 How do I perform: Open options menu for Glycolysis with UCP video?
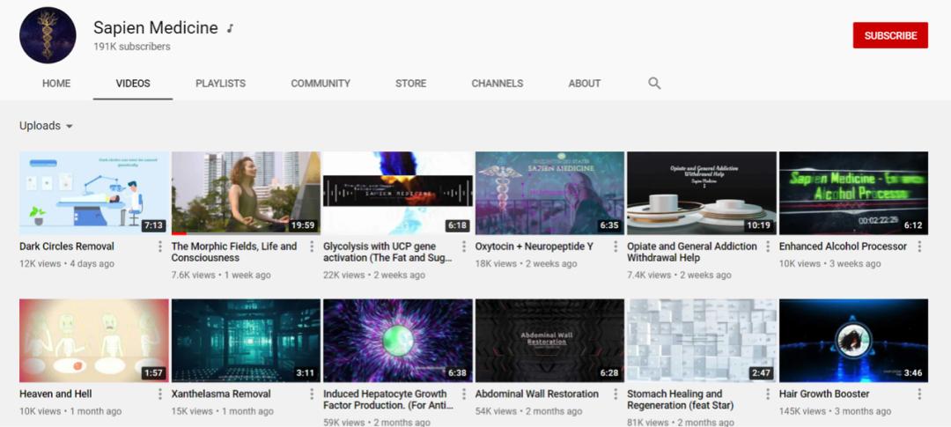464,247
